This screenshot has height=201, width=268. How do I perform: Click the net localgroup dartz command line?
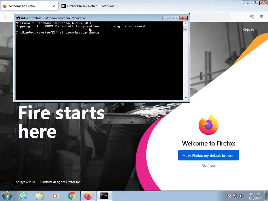(57, 32)
